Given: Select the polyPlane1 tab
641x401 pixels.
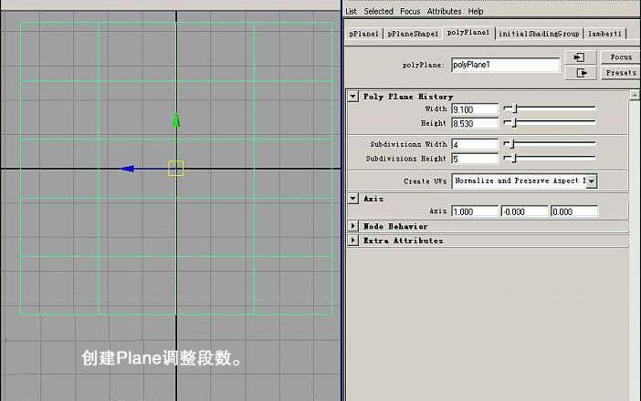Looking at the screenshot, I should coord(468,33).
